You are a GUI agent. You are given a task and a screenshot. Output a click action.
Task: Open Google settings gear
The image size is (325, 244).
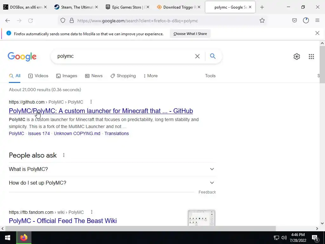(297, 57)
